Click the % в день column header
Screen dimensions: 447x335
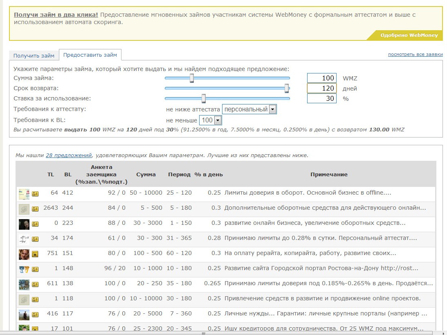tap(209, 175)
